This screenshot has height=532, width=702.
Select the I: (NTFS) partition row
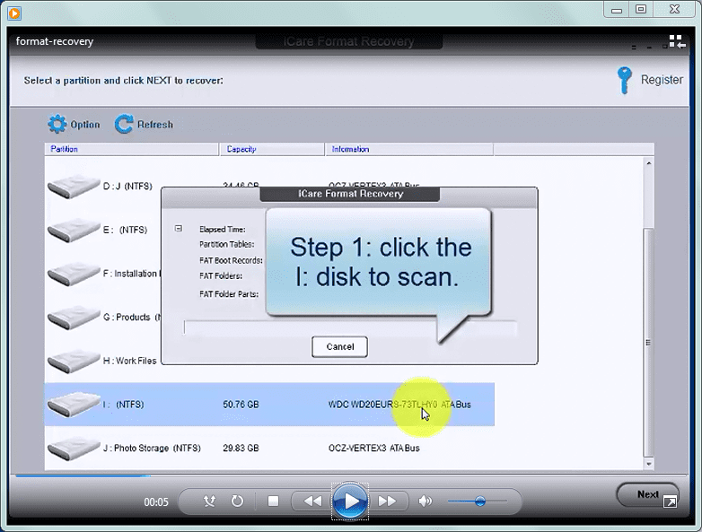point(269,405)
